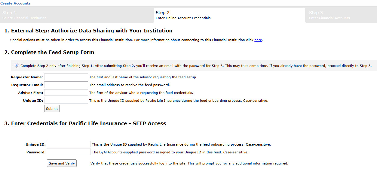This screenshot has width=377, height=169.
Task: Click the Advisor Firm input field
Action: click(66, 93)
